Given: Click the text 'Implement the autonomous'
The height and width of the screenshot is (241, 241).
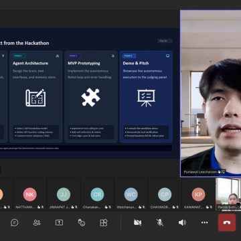Looking at the screenshot, I should tap(88, 71).
